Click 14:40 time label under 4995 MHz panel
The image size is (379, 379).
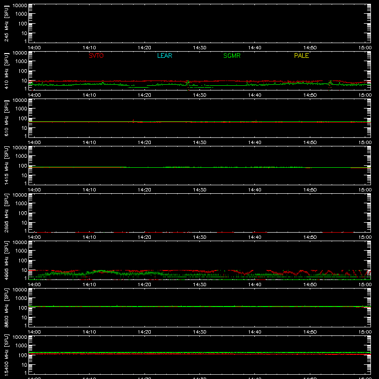[254, 285]
